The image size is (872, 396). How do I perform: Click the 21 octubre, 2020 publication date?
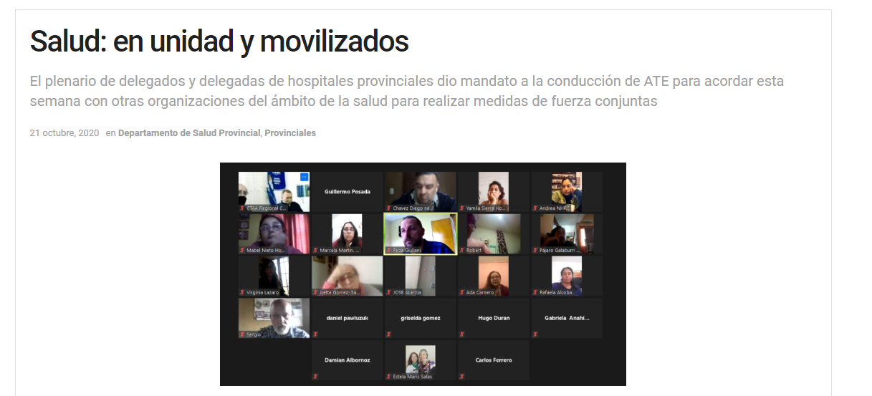click(x=64, y=133)
